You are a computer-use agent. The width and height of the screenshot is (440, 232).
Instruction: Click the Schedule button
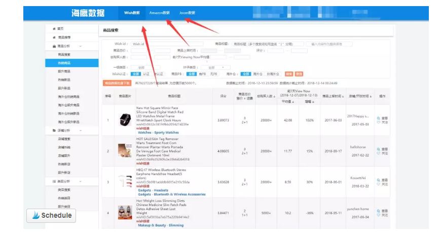(51, 215)
